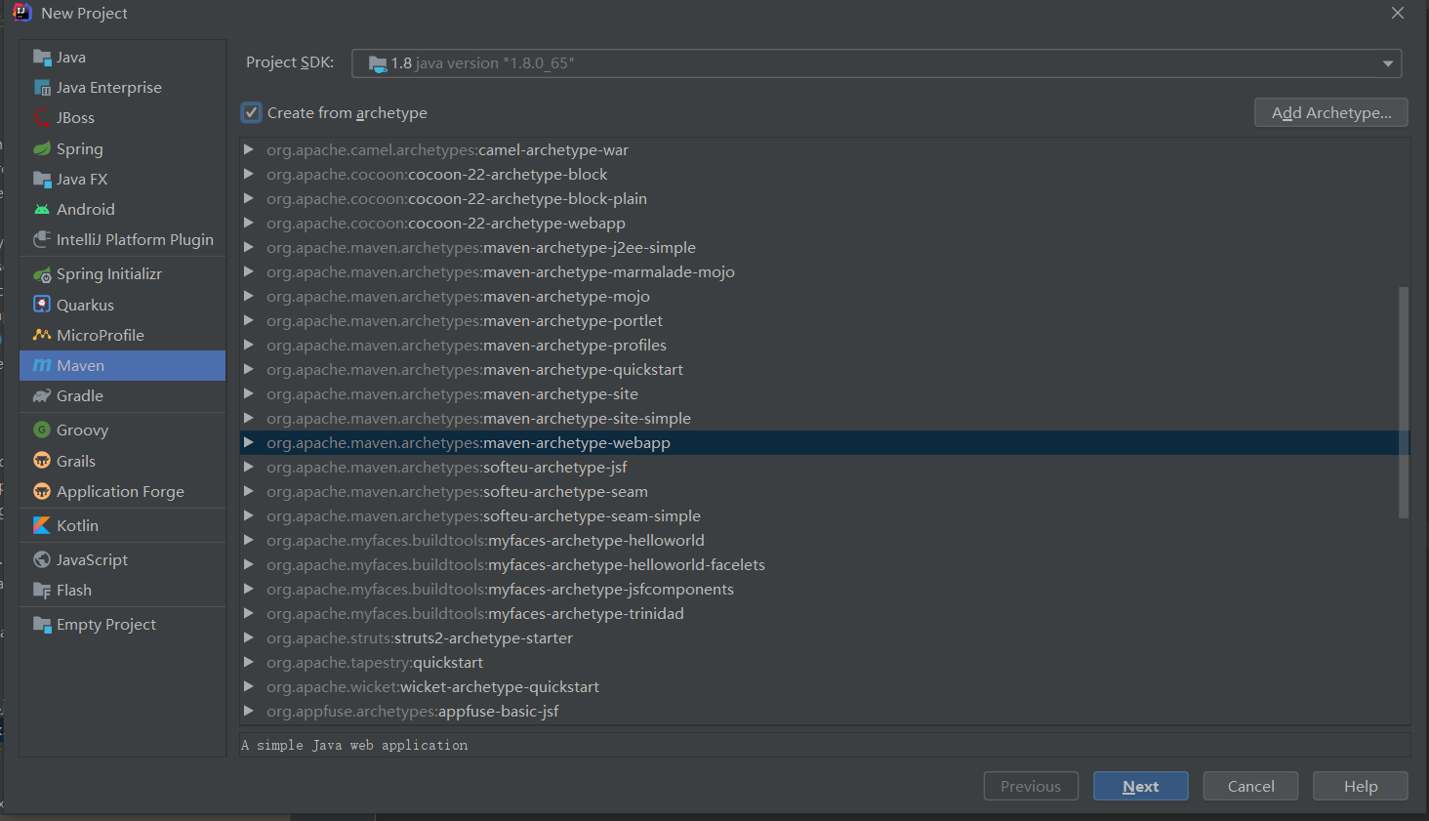Select maven-archetype-portlet archetype
Image resolution: width=1429 pixels, height=821 pixels.
pyautogui.click(x=825, y=320)
